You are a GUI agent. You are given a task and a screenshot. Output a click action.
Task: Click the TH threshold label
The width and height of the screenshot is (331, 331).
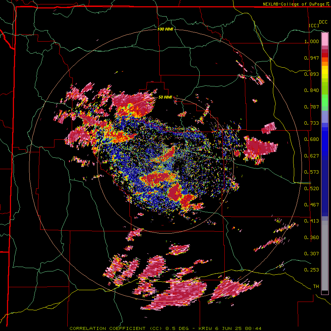(x=316, y=286)
